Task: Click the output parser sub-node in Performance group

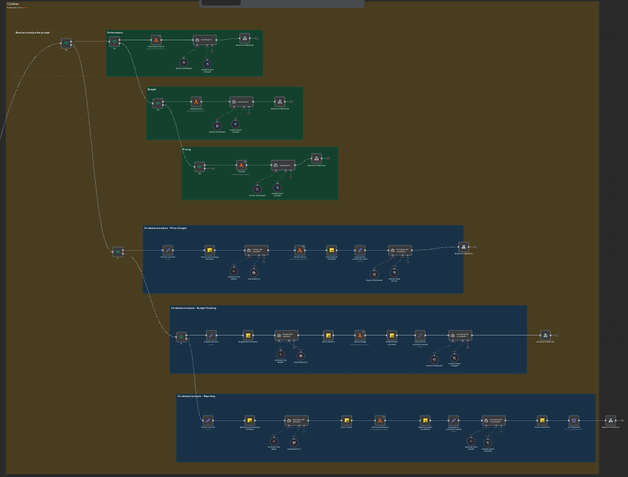Action: pyautogui.click(x=207, y=63)
